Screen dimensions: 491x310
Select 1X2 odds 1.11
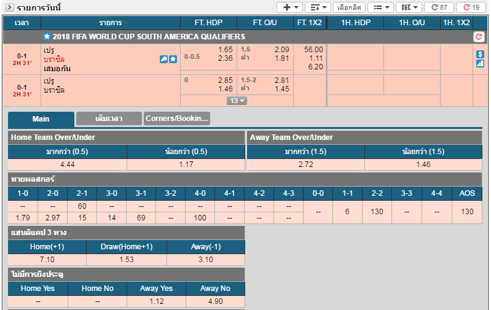[x=315, y=58]
